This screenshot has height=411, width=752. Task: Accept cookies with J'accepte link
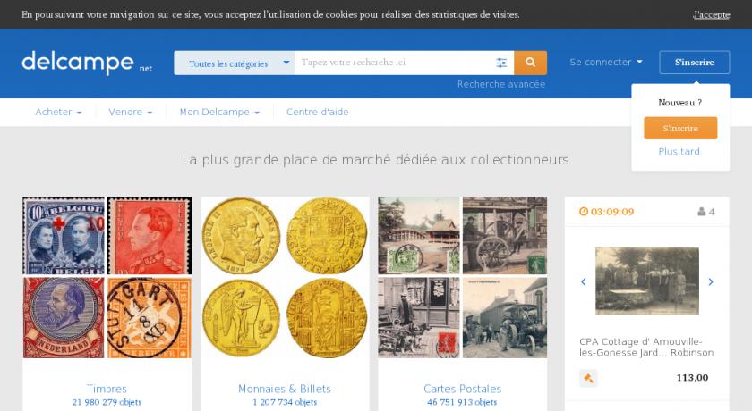point(711,14)
